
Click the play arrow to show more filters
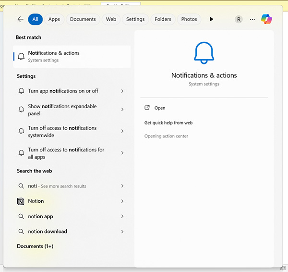click(211, 19)
